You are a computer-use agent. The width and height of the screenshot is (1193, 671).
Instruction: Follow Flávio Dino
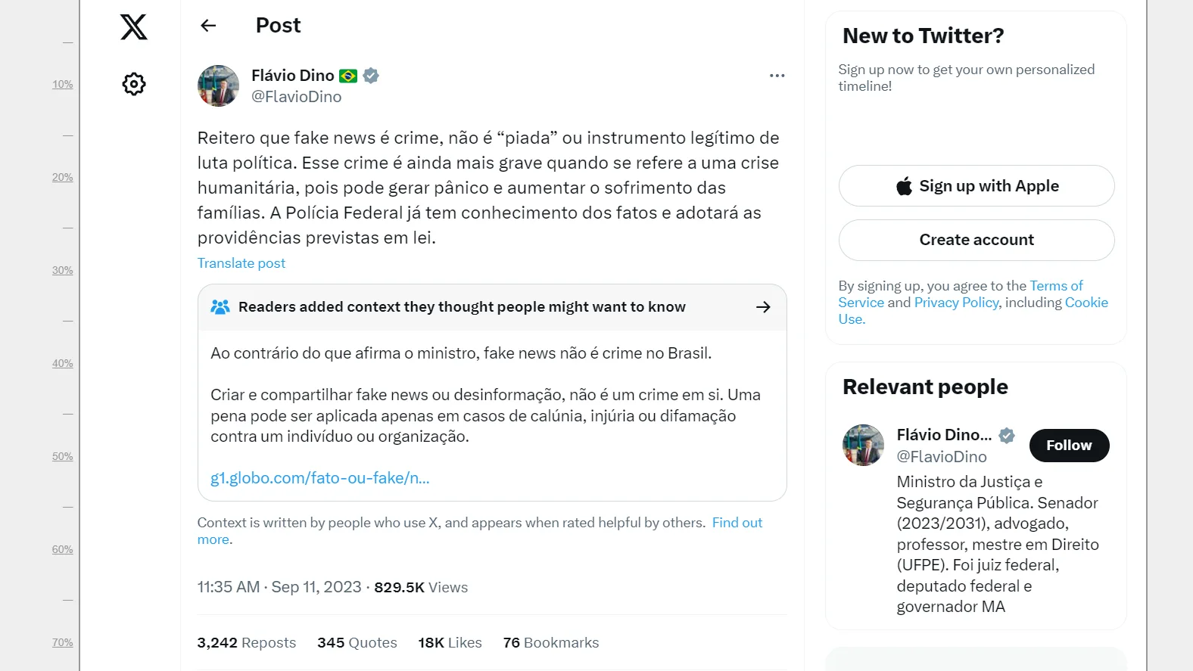click(x=1069, y=446)
